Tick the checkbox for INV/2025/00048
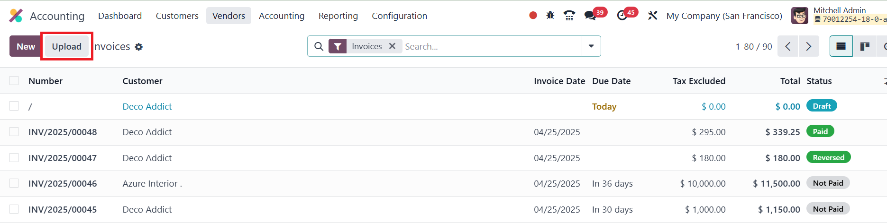Screen dimensions: 887x223 pyautogui.click(x=14, y=132)
